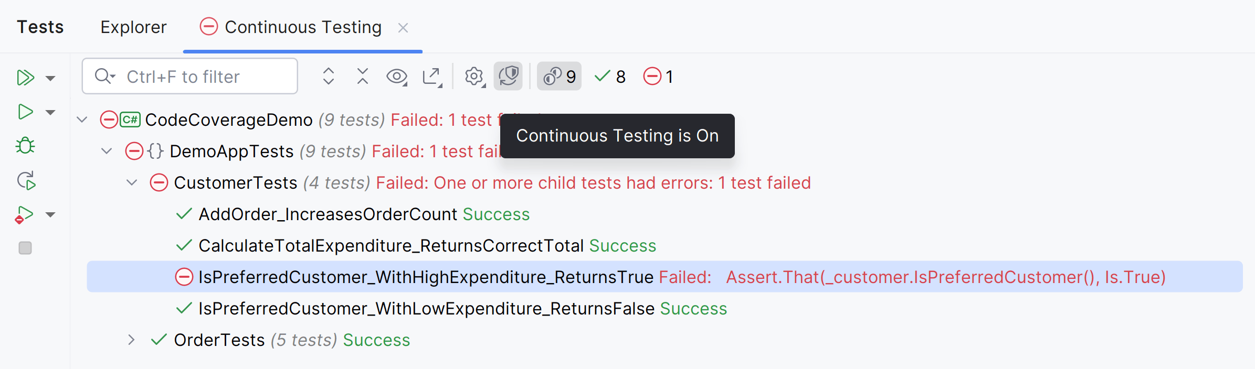The width and height of the screenshot is (1255, 369).
Task: Expand the OrderTests node
Action: pyautogui.click(x=131, y=340)
